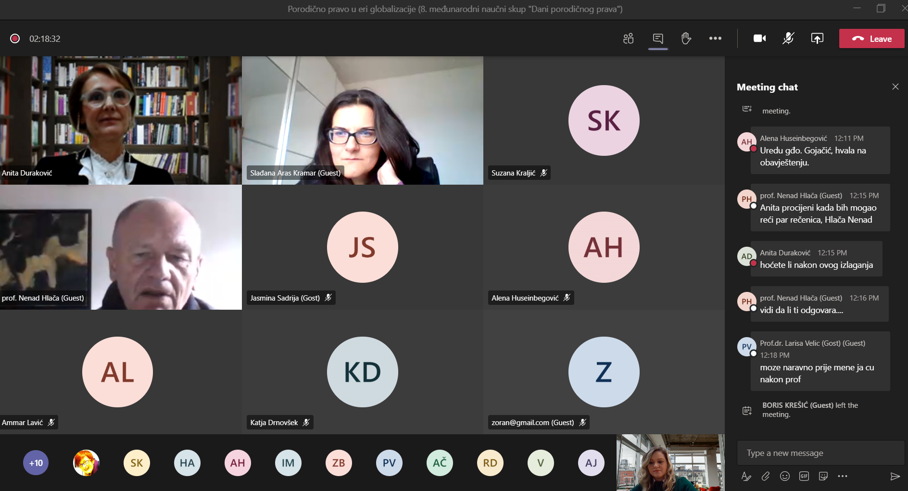
Task: Toggle the meeting chat panel
Action: 658,38
